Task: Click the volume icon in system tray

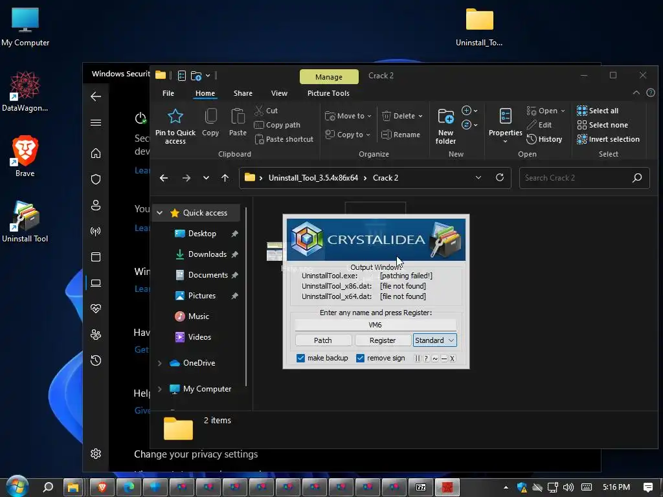Action: coord(568,487)
